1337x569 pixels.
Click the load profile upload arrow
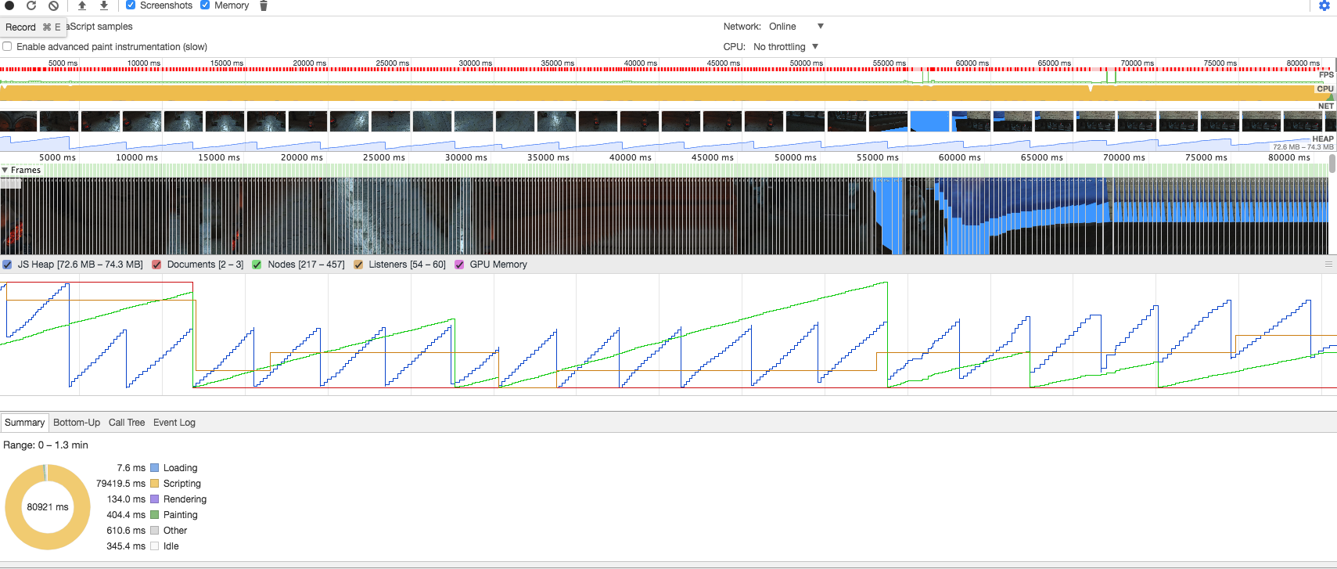pos(82,5)
